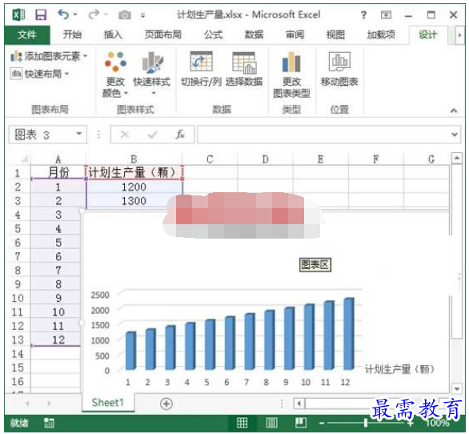Image resolution: width=469 pixels, height=434 pixels.
Task: Click cell with header 计划生产量（颗）
Action: tap(134, 172)
